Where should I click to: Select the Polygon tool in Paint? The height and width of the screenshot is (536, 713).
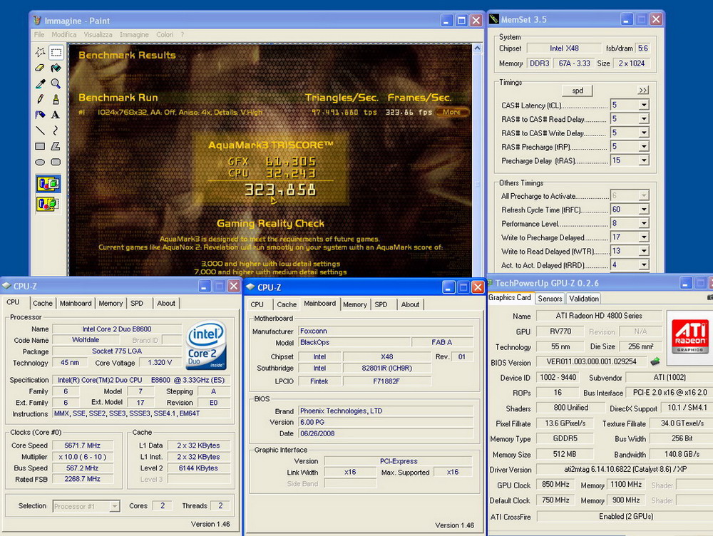pyautogui.click(x=56, y=146)
